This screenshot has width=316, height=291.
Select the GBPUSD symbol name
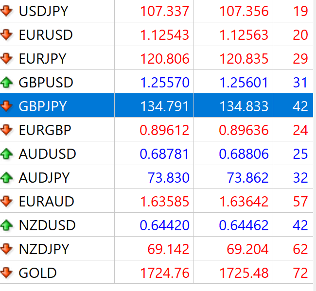[x=46, y=83]
